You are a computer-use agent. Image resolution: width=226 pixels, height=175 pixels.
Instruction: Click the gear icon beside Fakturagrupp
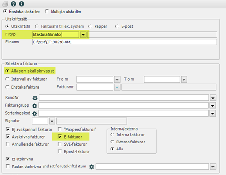pyautogui.click(x=35, y=106)
